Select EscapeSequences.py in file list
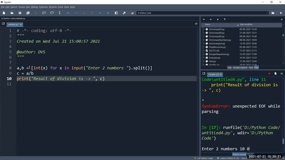The image size is (285, 160). pos(219,54)
